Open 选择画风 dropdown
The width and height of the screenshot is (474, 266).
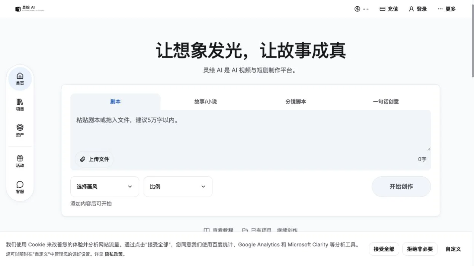(105, 187)
